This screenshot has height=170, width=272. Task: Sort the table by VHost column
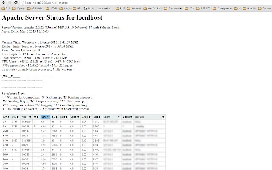click(127, 117)
